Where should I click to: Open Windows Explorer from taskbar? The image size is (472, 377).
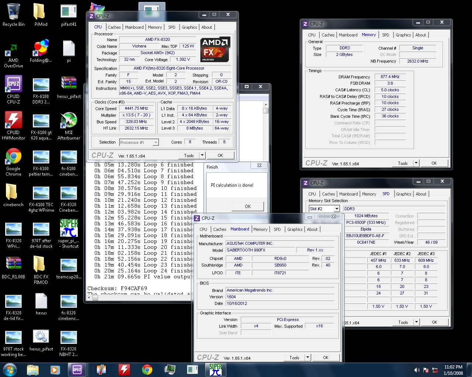pyautogui.click(x=33, y=370)
